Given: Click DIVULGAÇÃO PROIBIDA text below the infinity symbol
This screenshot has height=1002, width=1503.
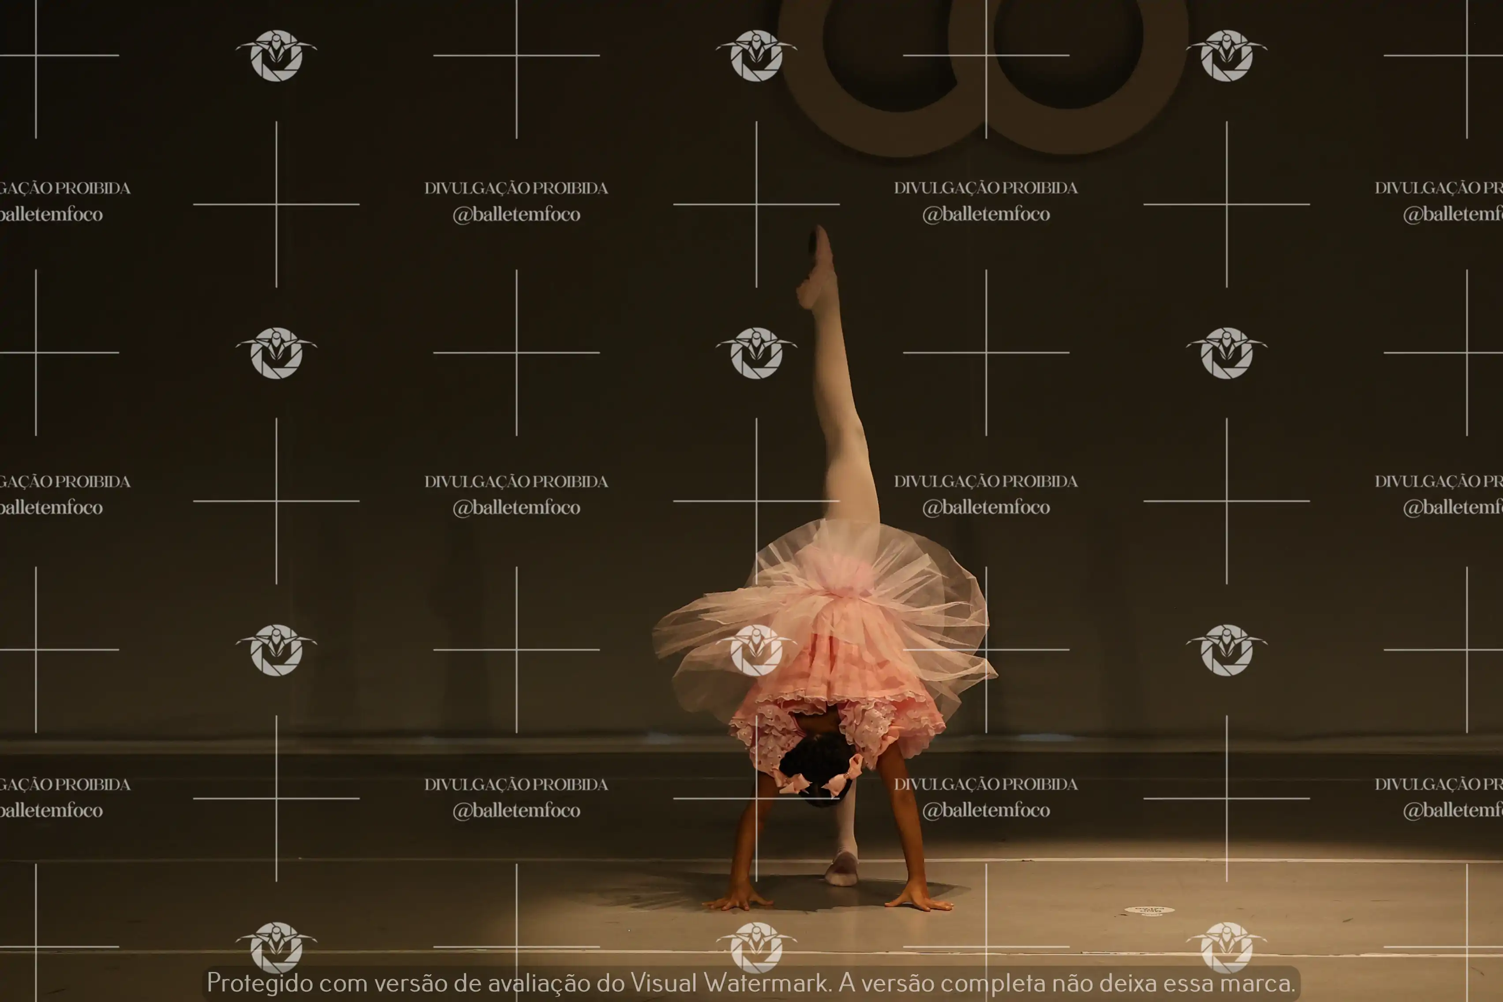Looking at the screenshot, I should point(985,188).
